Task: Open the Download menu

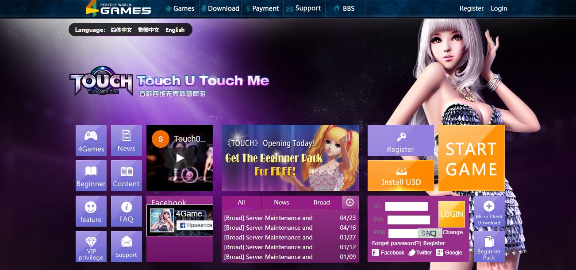Action: [x=220, y=8]
